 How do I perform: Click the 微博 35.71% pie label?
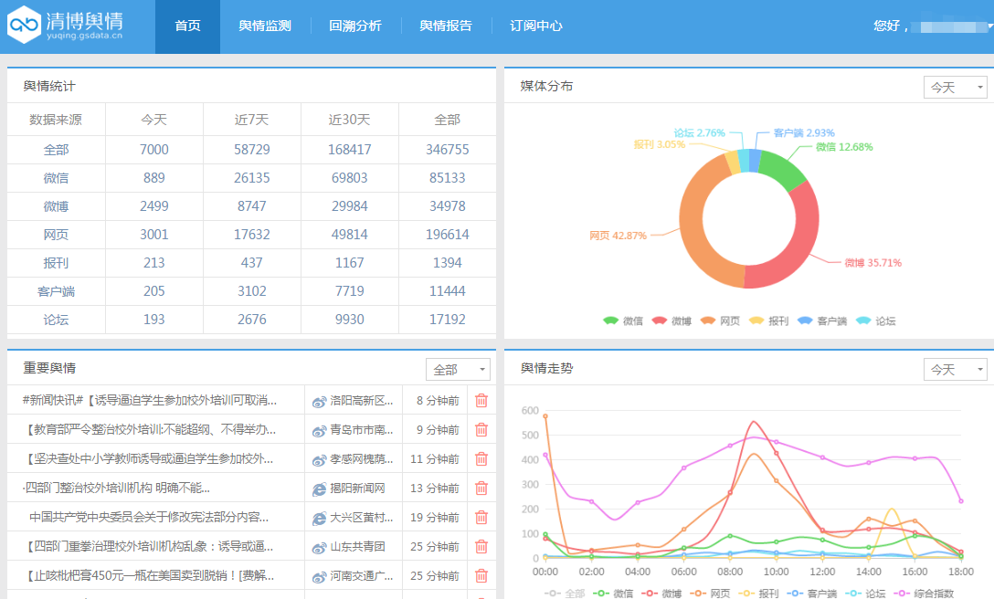point(872,263)
